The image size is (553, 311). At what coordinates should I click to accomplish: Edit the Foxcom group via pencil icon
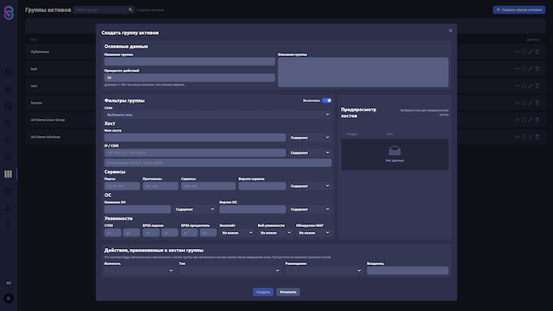coord(530,103)
